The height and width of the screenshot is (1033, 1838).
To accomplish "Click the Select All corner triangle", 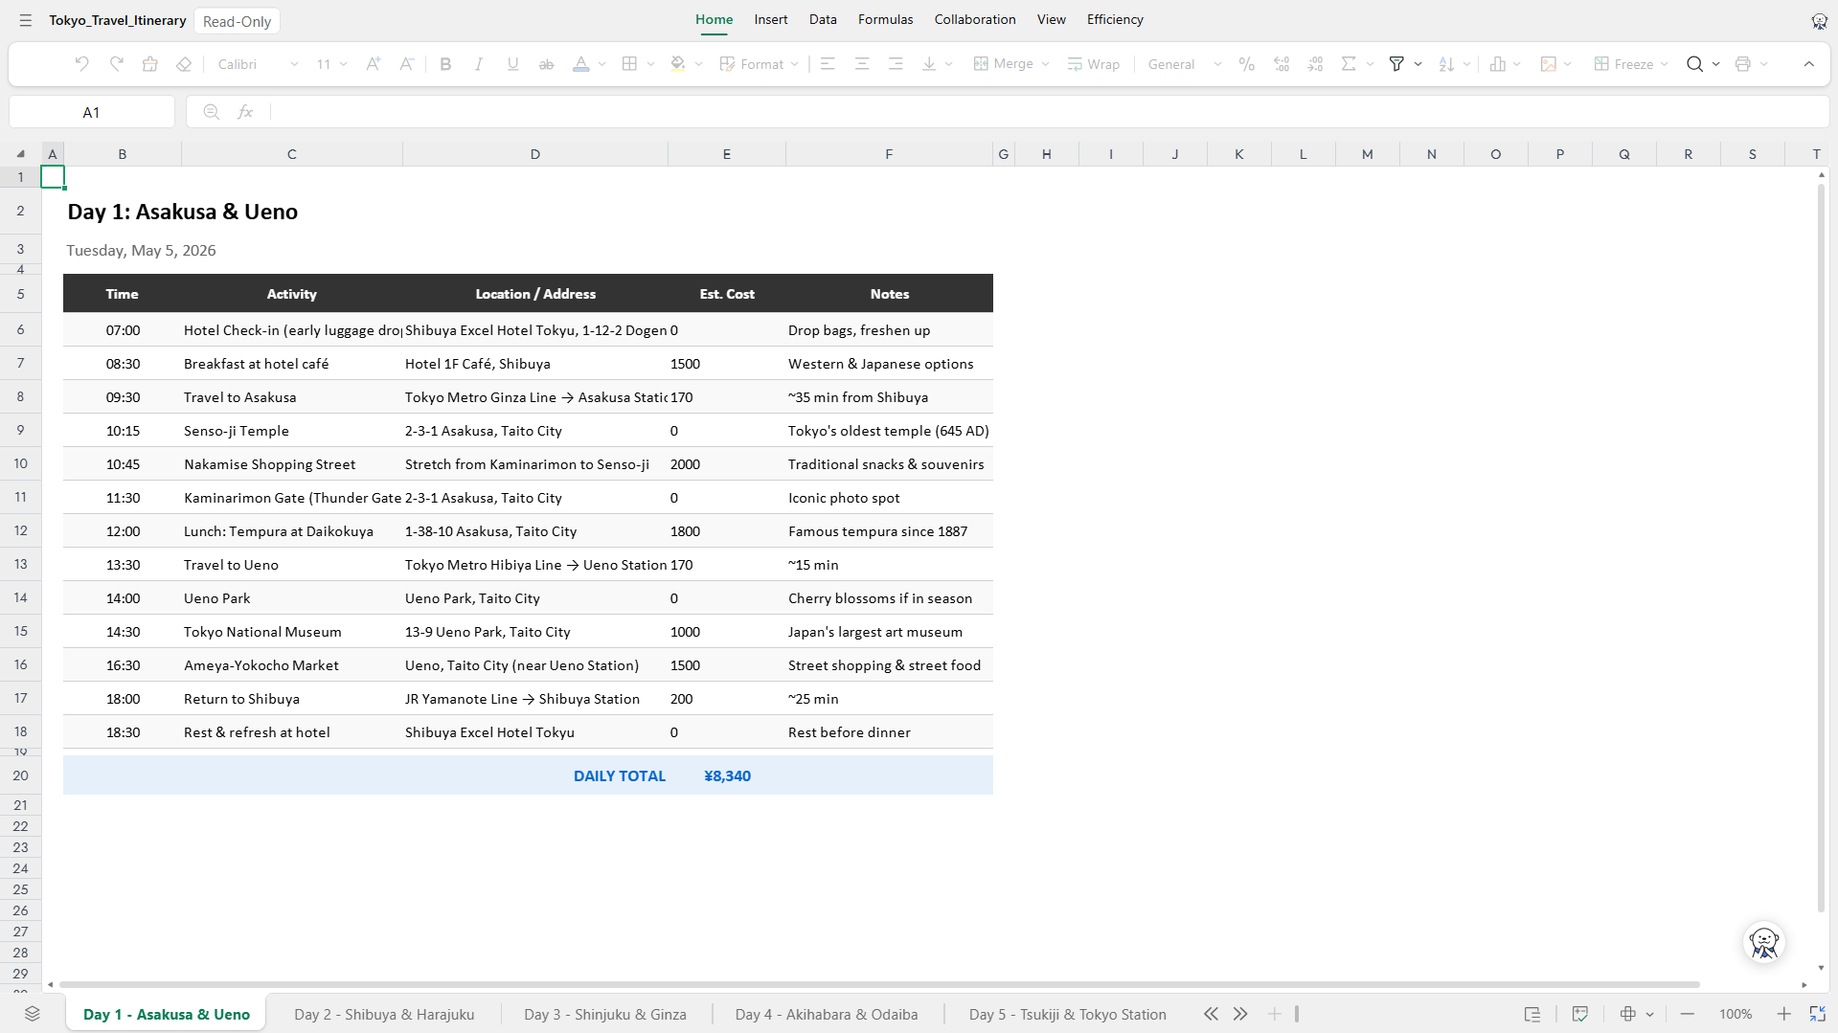I will point(20,153).
